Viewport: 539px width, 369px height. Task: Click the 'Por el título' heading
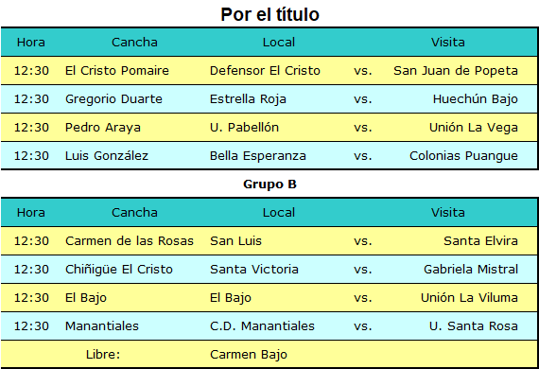[x=269, y=14]
